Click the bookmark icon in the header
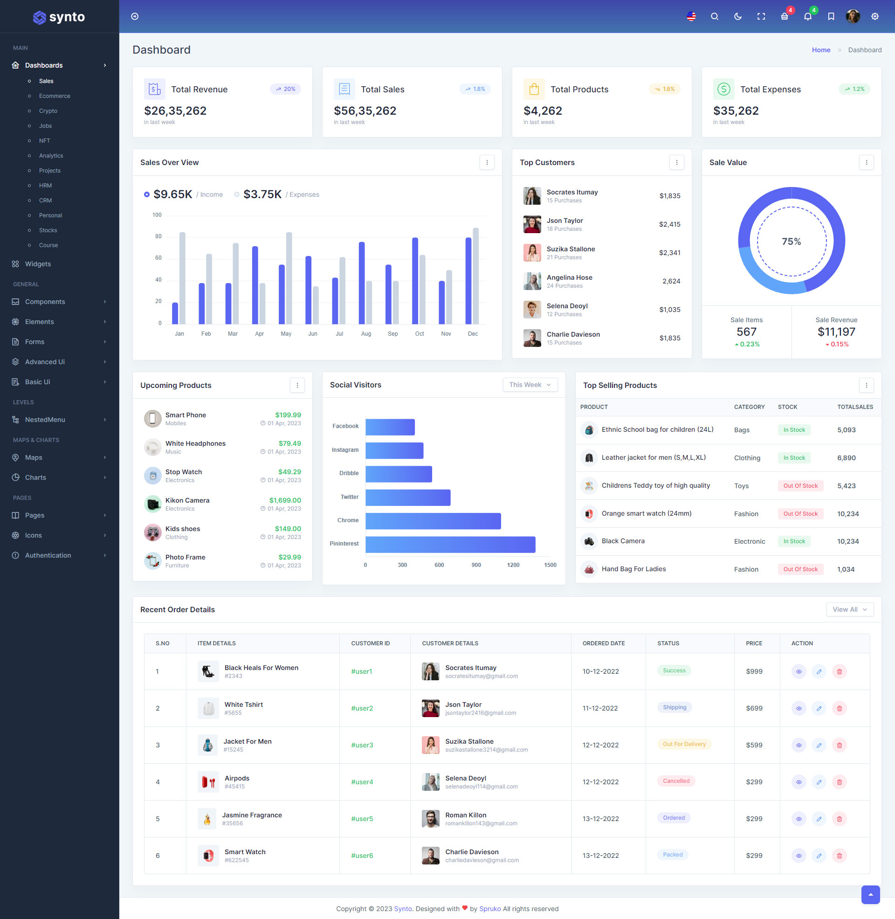 pos(830,16)
